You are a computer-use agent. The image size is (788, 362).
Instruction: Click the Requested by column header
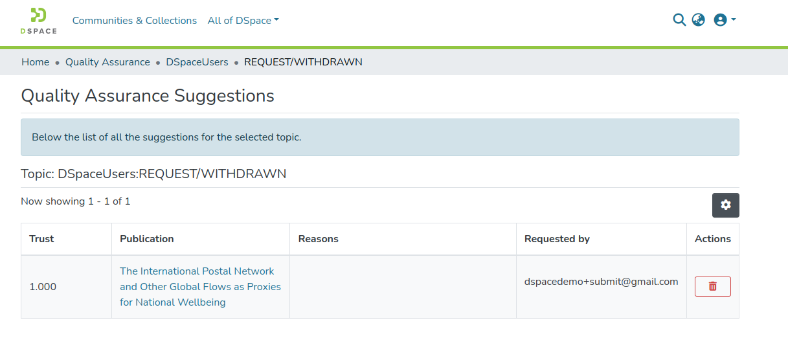pos(557,239)
